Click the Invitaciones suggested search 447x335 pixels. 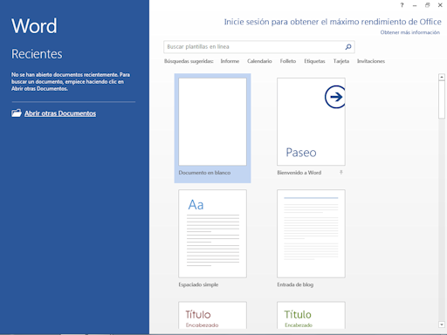(x=371, y=61)
